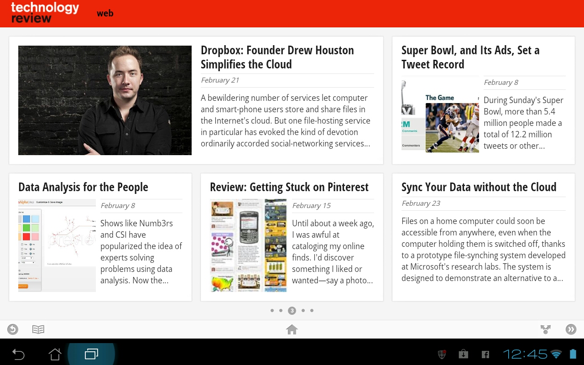Image resolution: width=584 pixels, height=365 pixels.
Task: Tap the Pinterest board thumbnail image
Action: [248, 245]
